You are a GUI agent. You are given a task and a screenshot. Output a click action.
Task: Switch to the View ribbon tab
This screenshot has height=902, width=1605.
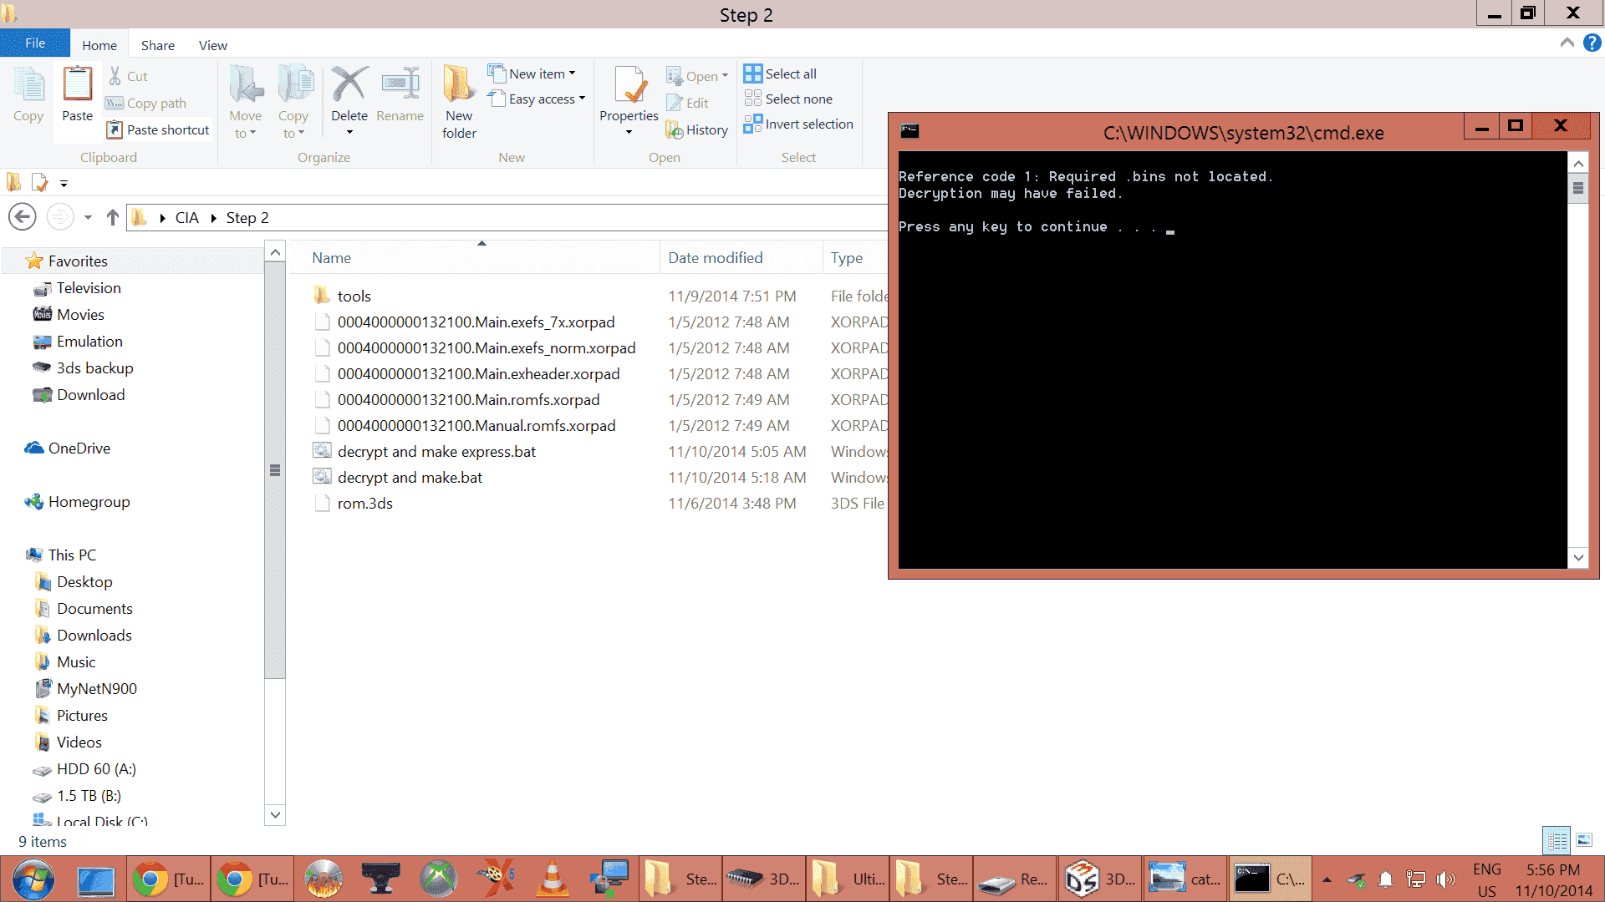213,45
